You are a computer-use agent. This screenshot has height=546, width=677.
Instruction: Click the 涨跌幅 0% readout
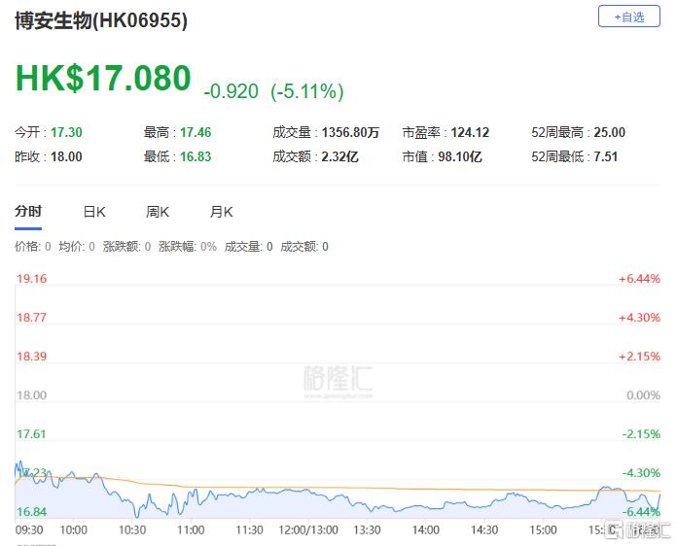pyautogui.click(x=188, y=247)
